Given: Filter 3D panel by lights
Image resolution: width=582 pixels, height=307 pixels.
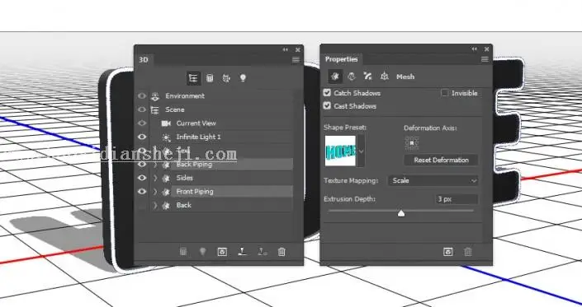Looking at the screenshot, I should [243, 78].
